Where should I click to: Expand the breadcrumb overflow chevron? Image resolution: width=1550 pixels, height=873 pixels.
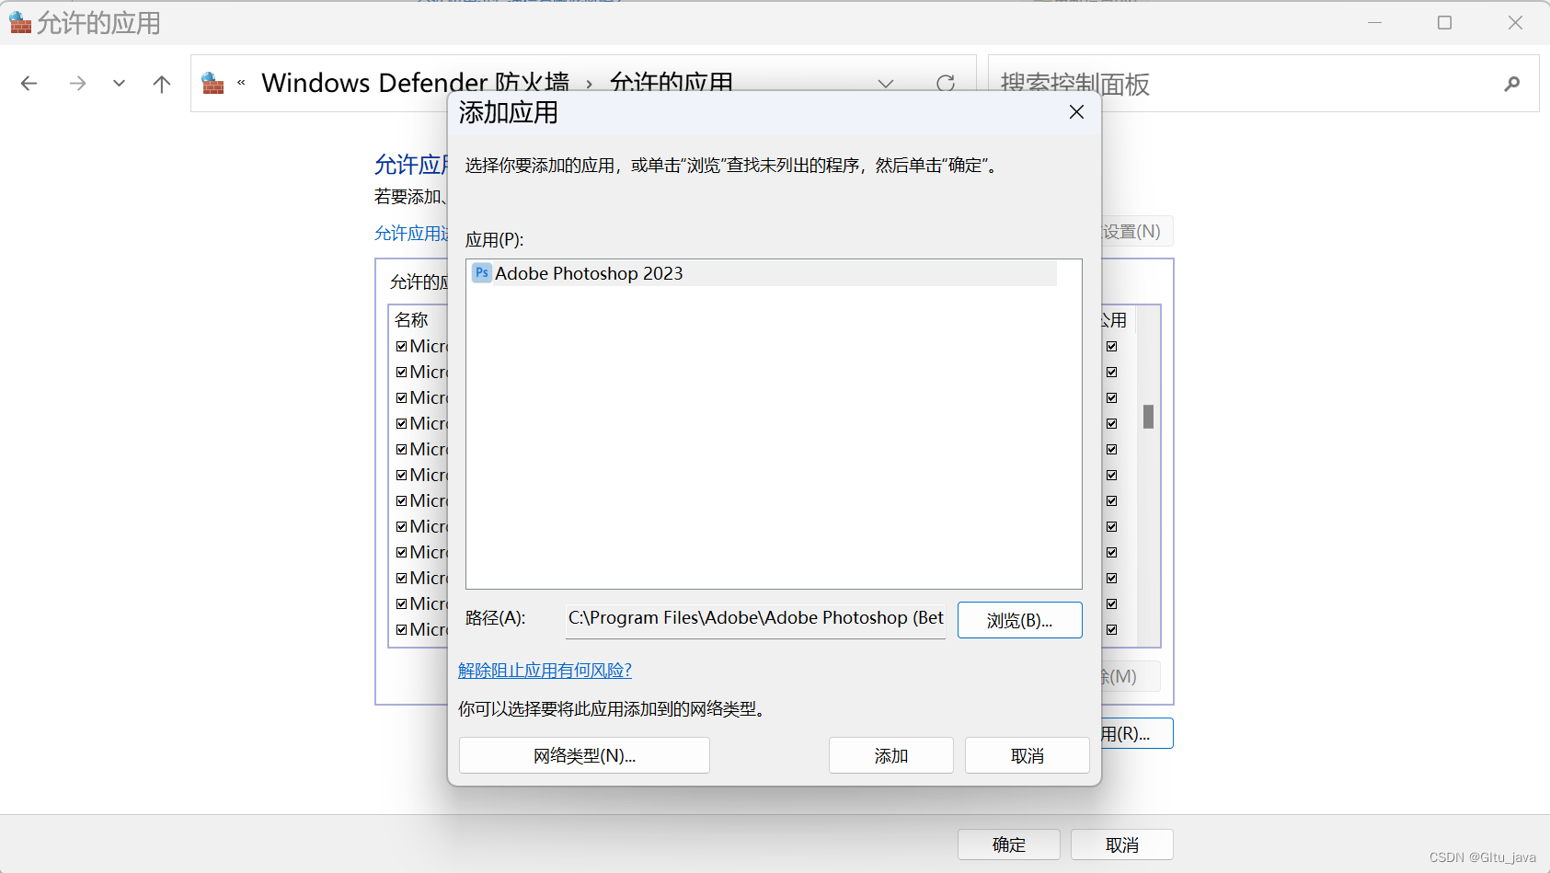click(241, 83)
